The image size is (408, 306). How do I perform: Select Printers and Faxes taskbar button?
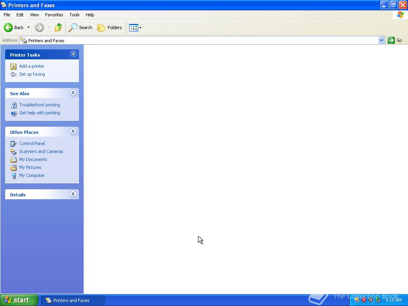(x=73, y=300)
